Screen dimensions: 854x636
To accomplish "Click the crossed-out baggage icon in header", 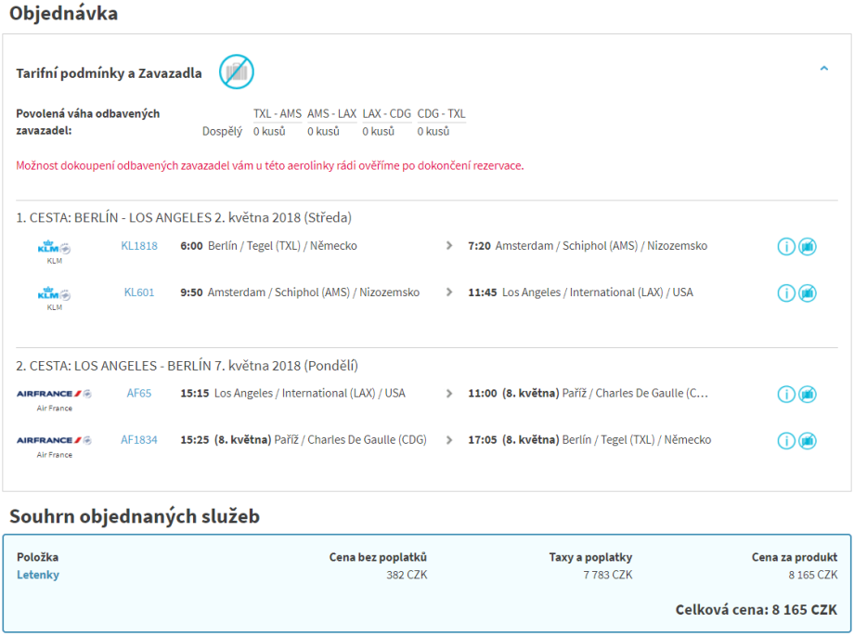I will 236,72.
